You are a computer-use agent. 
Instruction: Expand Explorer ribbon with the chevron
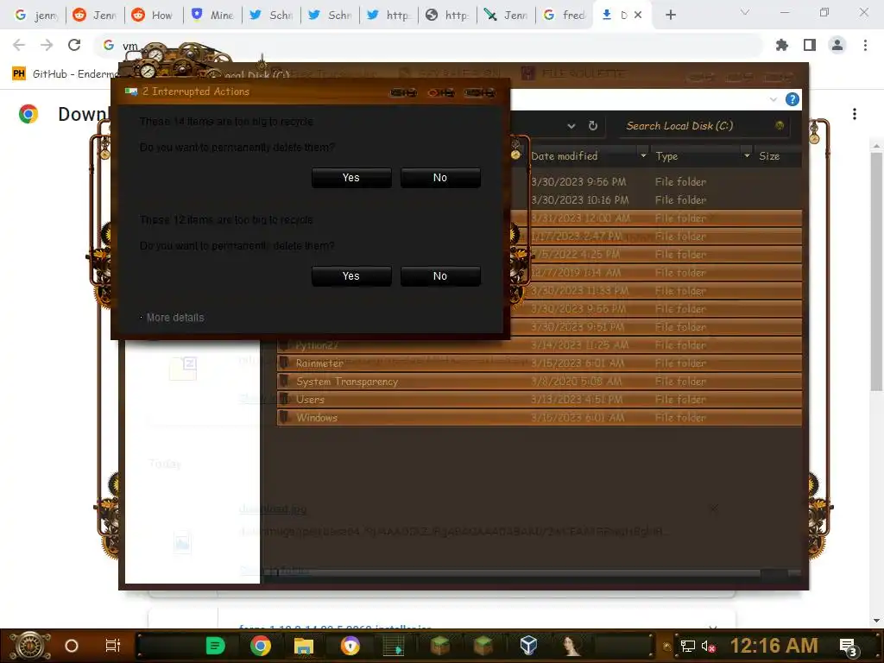click(773, 100)
